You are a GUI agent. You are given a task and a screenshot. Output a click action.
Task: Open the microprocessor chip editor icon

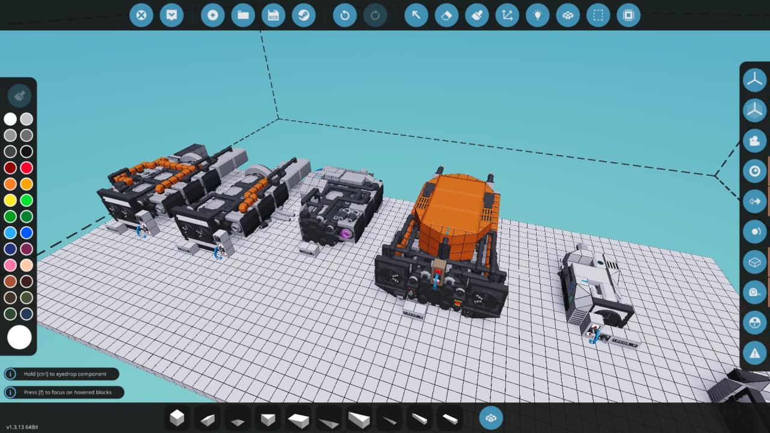coord(629,16)
